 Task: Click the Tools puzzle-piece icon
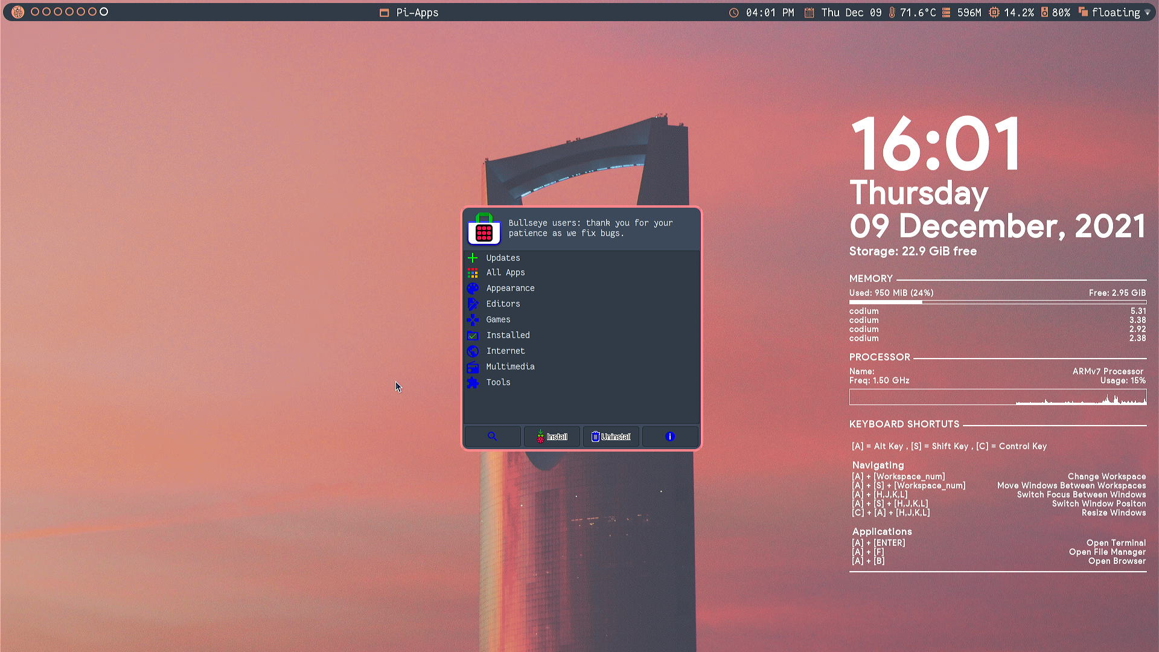pyautogui.click(x=473, y=383)
